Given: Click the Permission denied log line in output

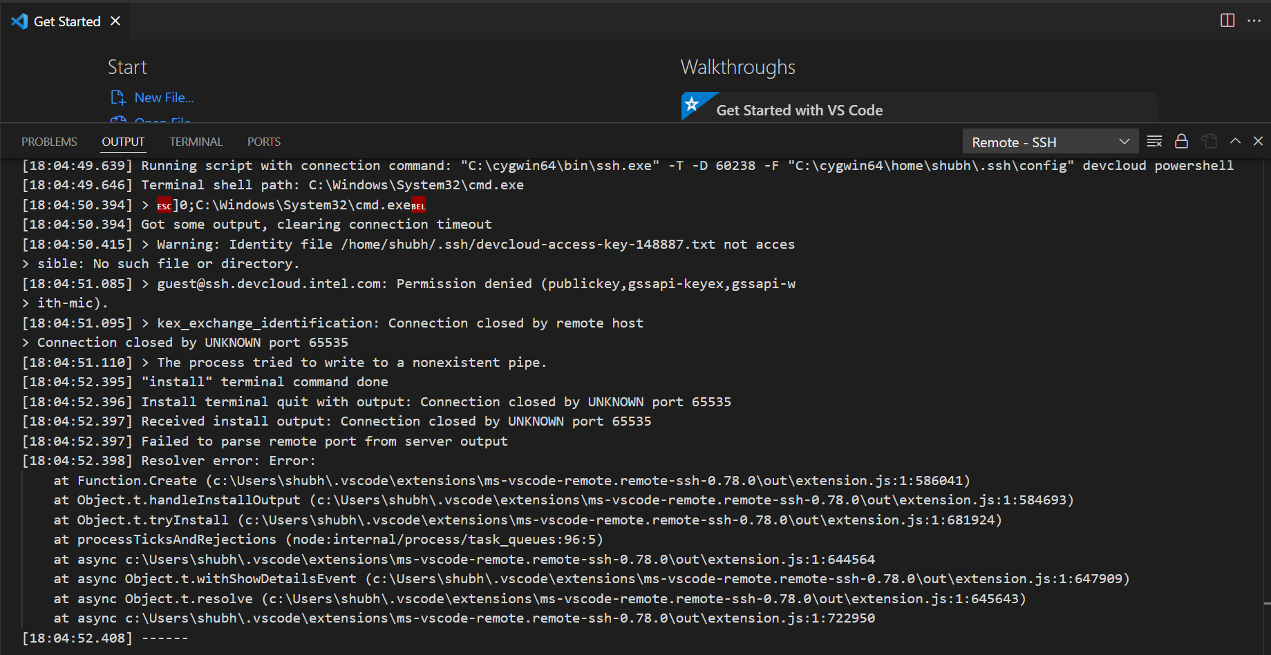Looking at the screenshot, I should (476, 284).
